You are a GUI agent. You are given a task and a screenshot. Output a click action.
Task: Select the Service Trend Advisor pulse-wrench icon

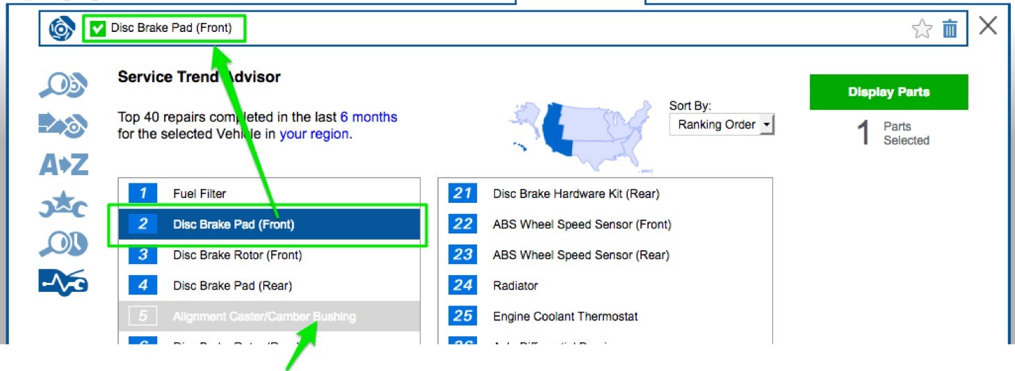pos(63,281)
